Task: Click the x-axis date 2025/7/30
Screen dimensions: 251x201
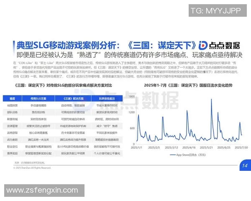Action: pos(241,147)
